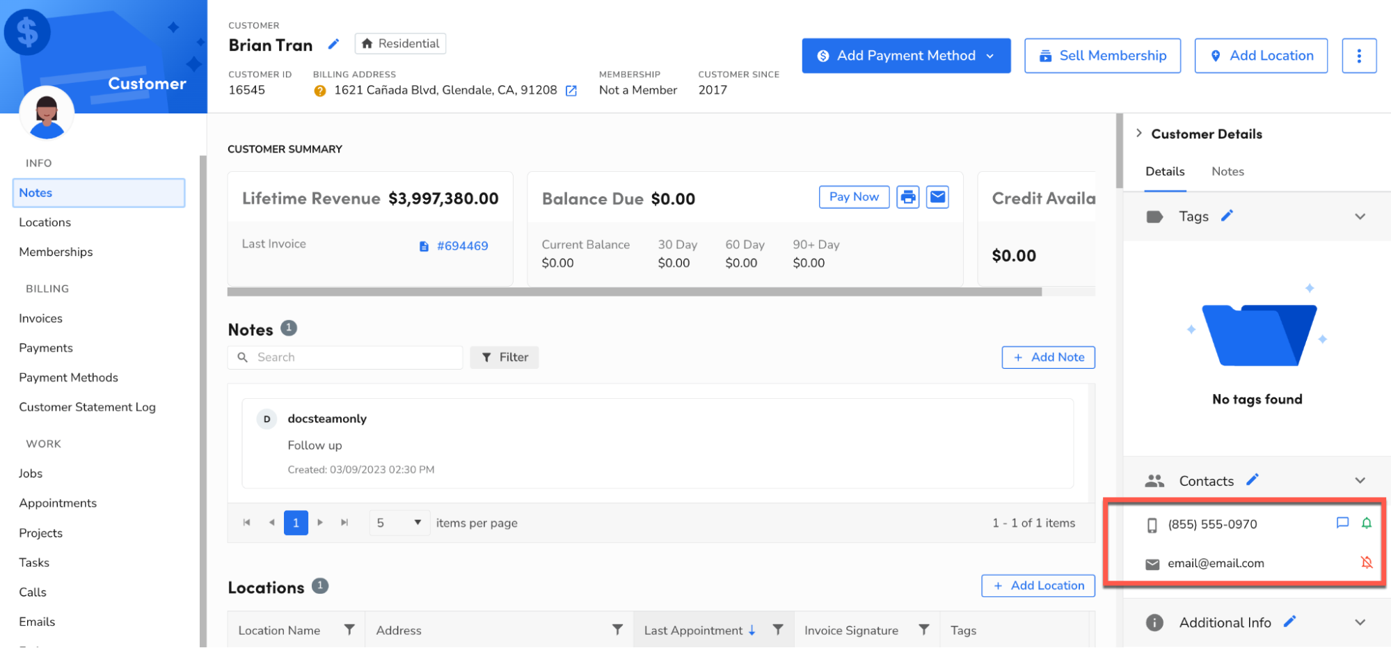
Task: Switch to the Details tab
Action: coord(1165,171)
